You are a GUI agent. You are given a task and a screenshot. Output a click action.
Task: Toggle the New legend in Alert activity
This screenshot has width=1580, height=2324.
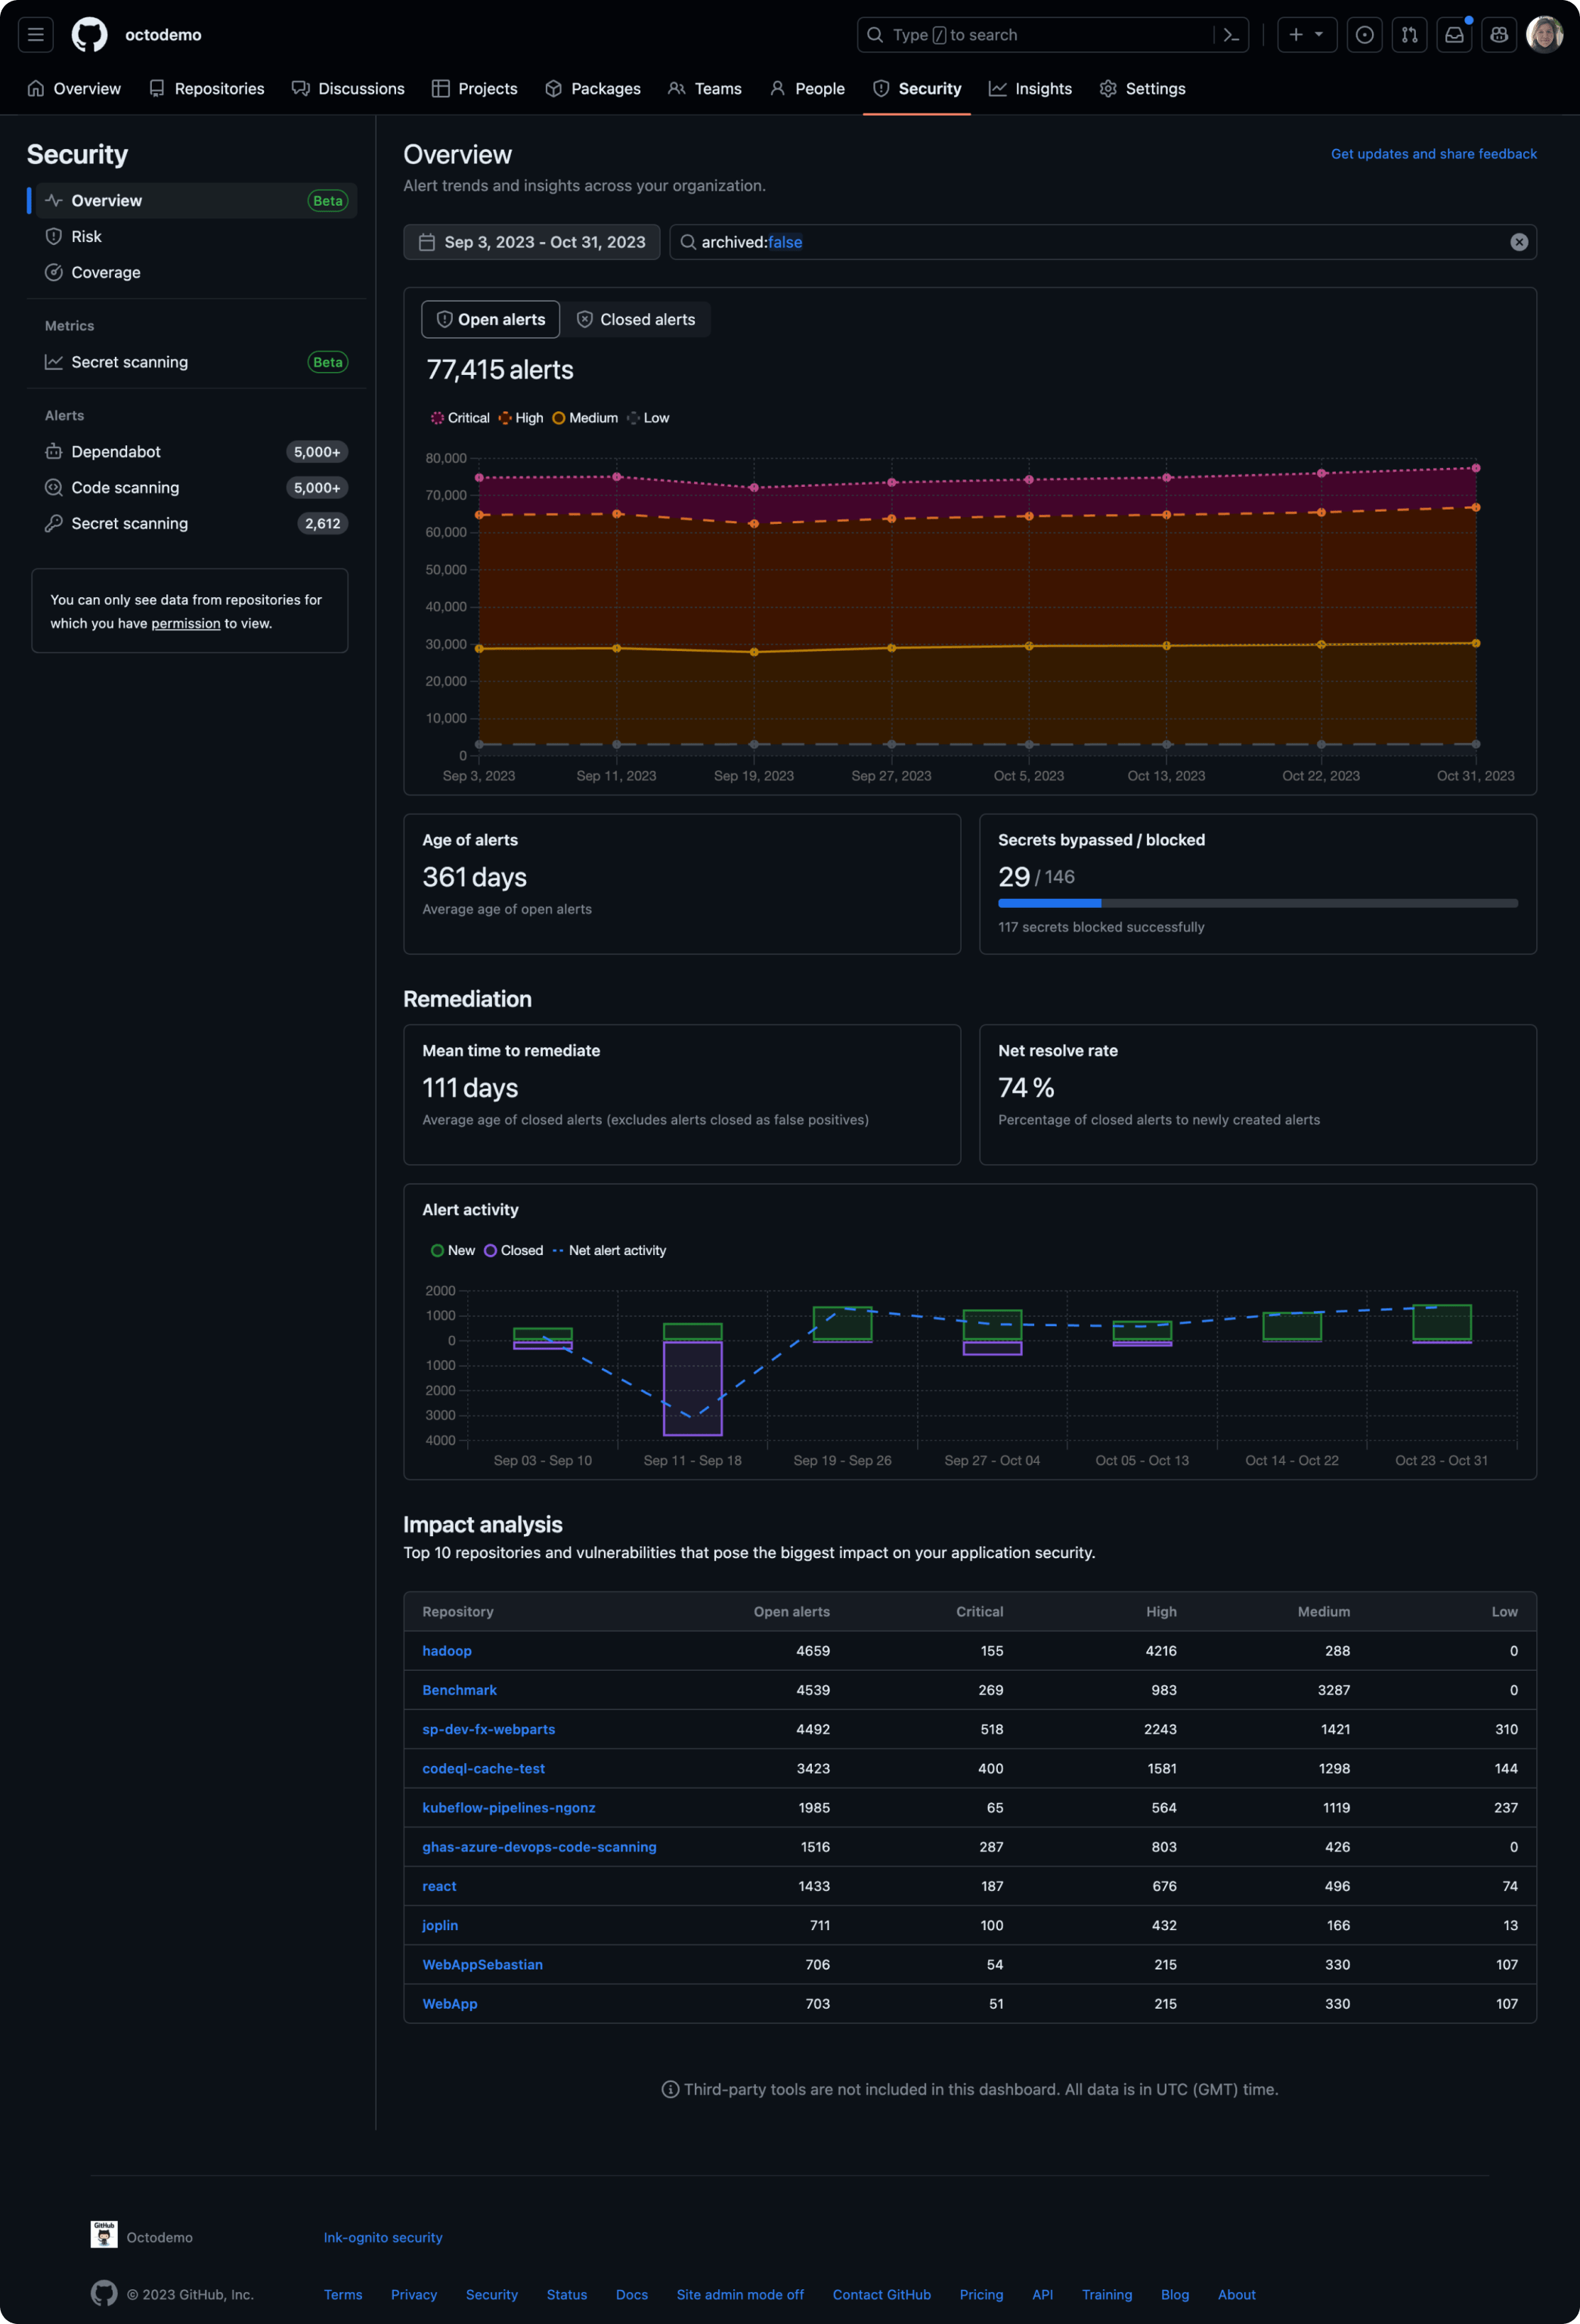coord(452,1251)
